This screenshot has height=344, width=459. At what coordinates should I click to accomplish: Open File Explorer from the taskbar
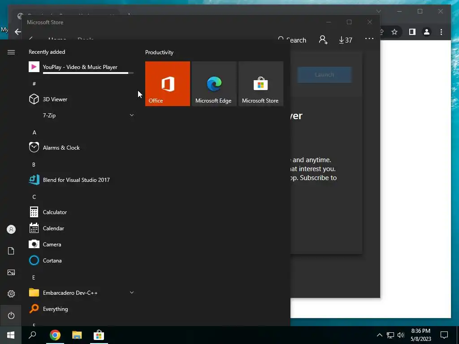click(77, 335)
